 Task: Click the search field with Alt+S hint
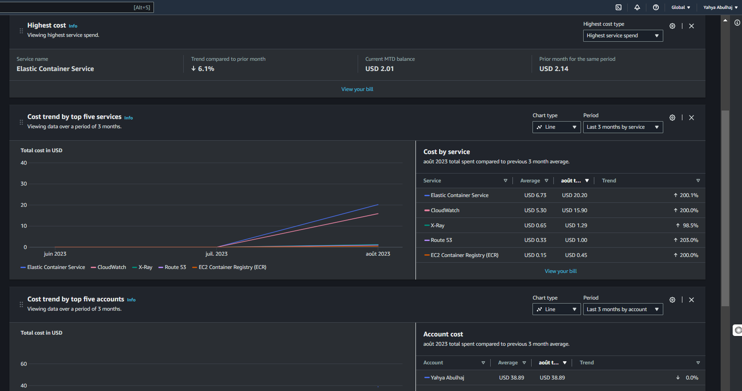(77, 7)
